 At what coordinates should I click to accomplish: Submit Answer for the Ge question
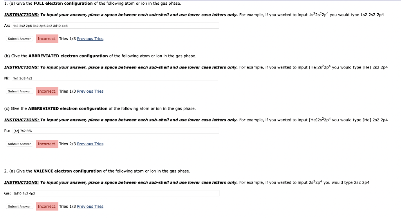[x=20, y=207]
